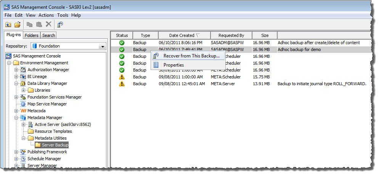Click the Active Server icon

tap(31, 125)
